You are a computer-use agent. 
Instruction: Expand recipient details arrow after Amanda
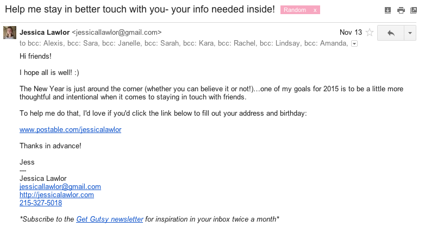tap(354, 43)
